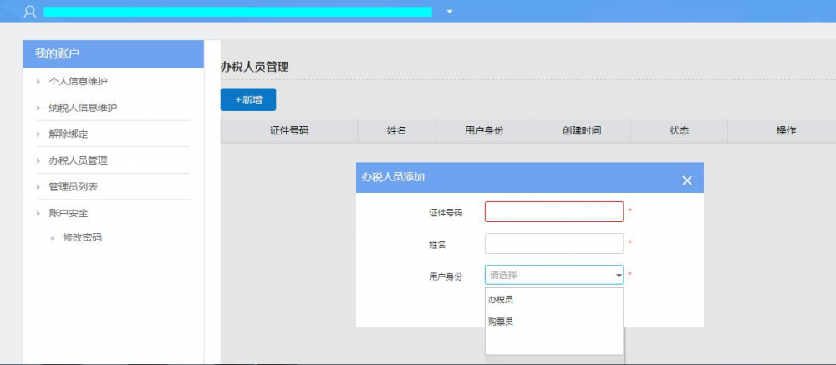Image resolution: width=836 pixels, height=365 pixels.
Task: Collapse the 账户安全 section
Action: [x=68, y=213]
